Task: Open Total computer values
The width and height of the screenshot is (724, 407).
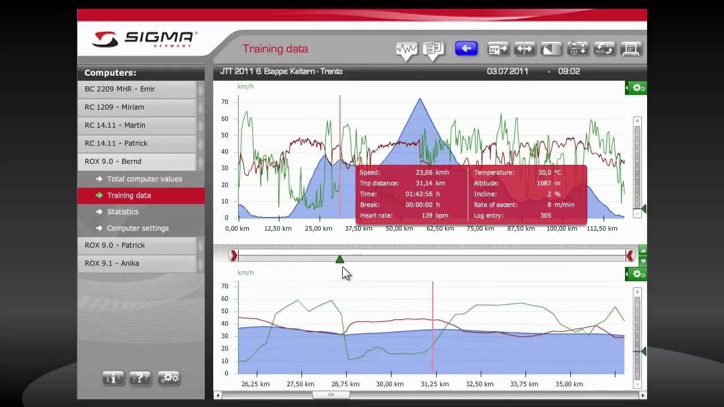Action: [144, 179]
